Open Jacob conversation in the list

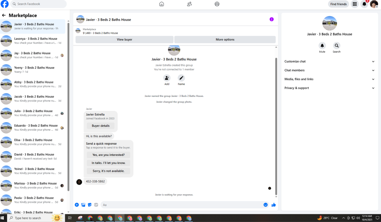pos(33,99)
